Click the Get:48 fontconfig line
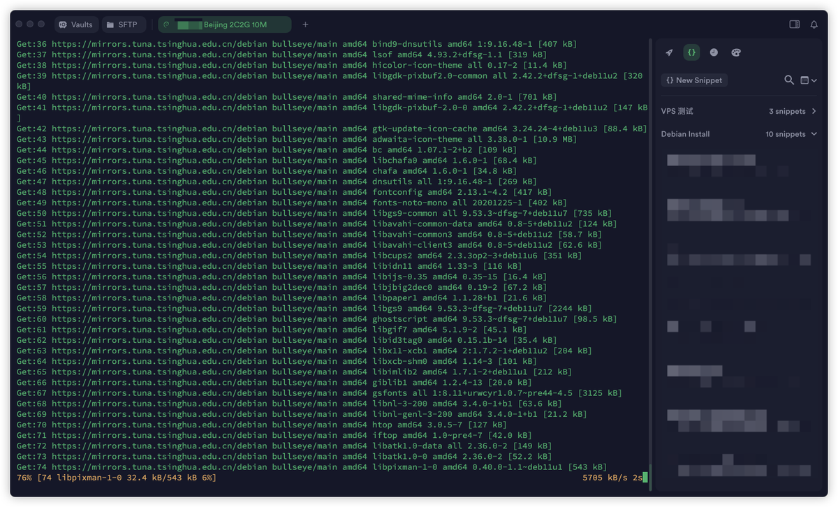Image resolution: width=838 pixels, height=507 pixels. tap(284, 192)
